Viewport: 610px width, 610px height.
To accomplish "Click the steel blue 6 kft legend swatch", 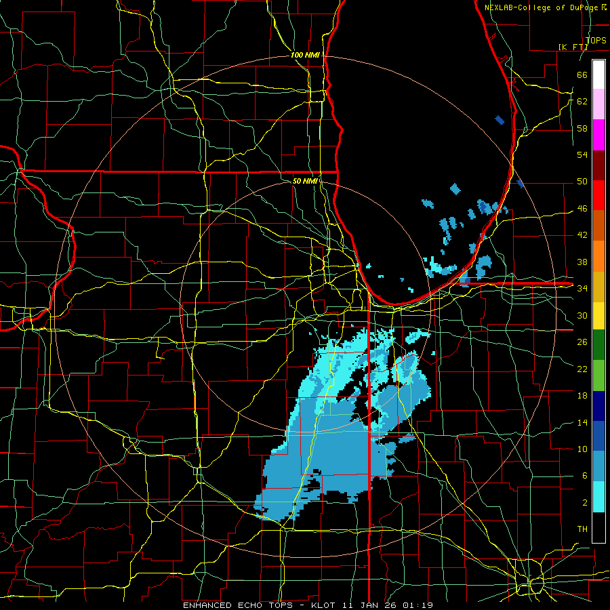I will [x=598, y=466].
